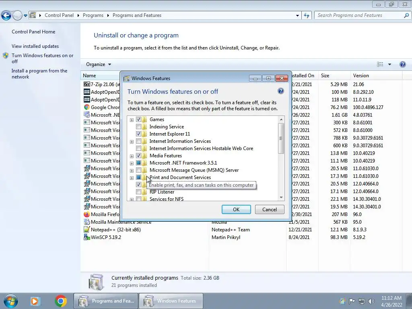Expand the Media Features node
This screenshot has height=309, width=412.
coord(132,156)
